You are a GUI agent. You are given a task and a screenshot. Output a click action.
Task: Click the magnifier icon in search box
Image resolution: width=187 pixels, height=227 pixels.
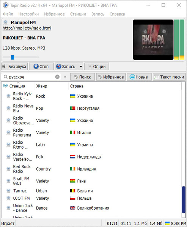pyautogui.click(x=6, y=77)
